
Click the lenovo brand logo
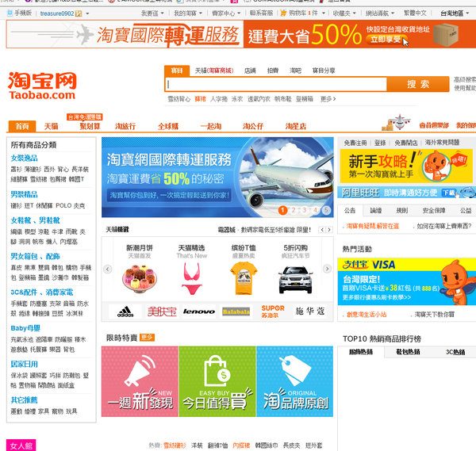click(199, 311)
